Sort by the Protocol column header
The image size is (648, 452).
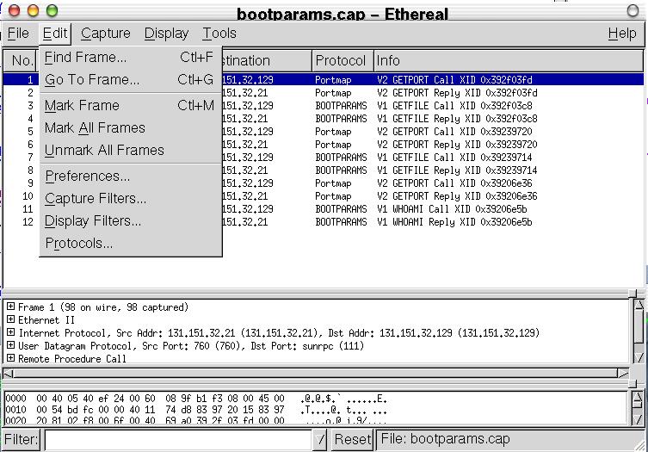pos(343,61)
